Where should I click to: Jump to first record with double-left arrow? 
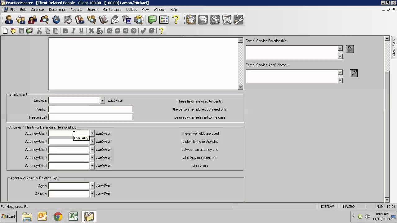pyautogui.click(x=109, y=31)
